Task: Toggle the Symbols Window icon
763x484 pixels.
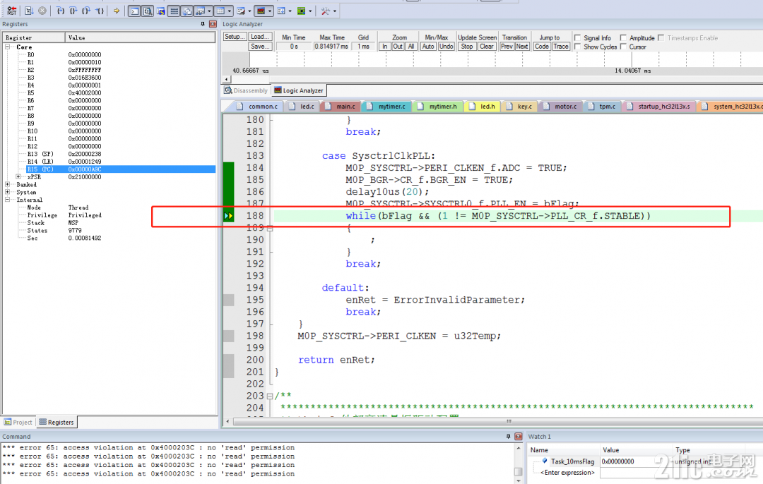Action: [x=160, y=11]
